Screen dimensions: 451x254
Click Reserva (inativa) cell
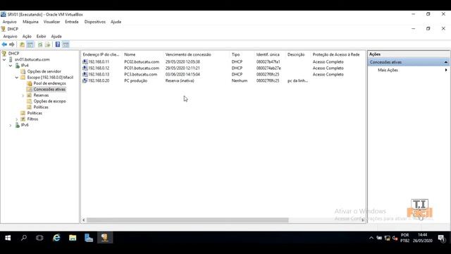click(180, 80)
